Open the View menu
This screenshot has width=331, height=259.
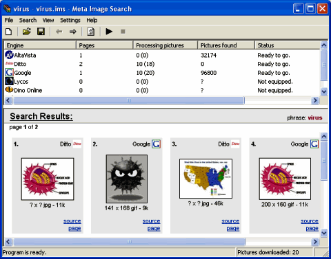(x=48, y=20)
